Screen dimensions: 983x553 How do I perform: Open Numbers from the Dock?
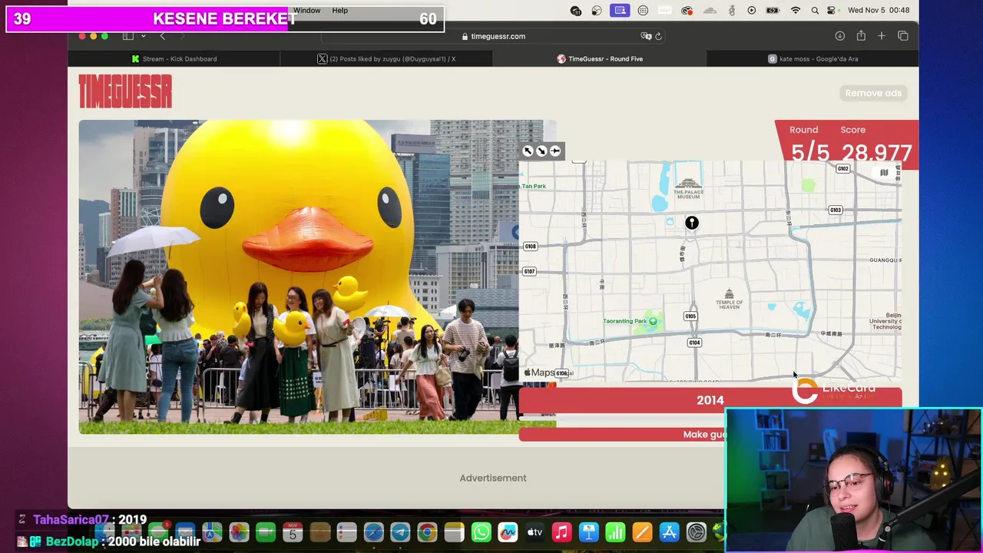(x=616, y=531)
